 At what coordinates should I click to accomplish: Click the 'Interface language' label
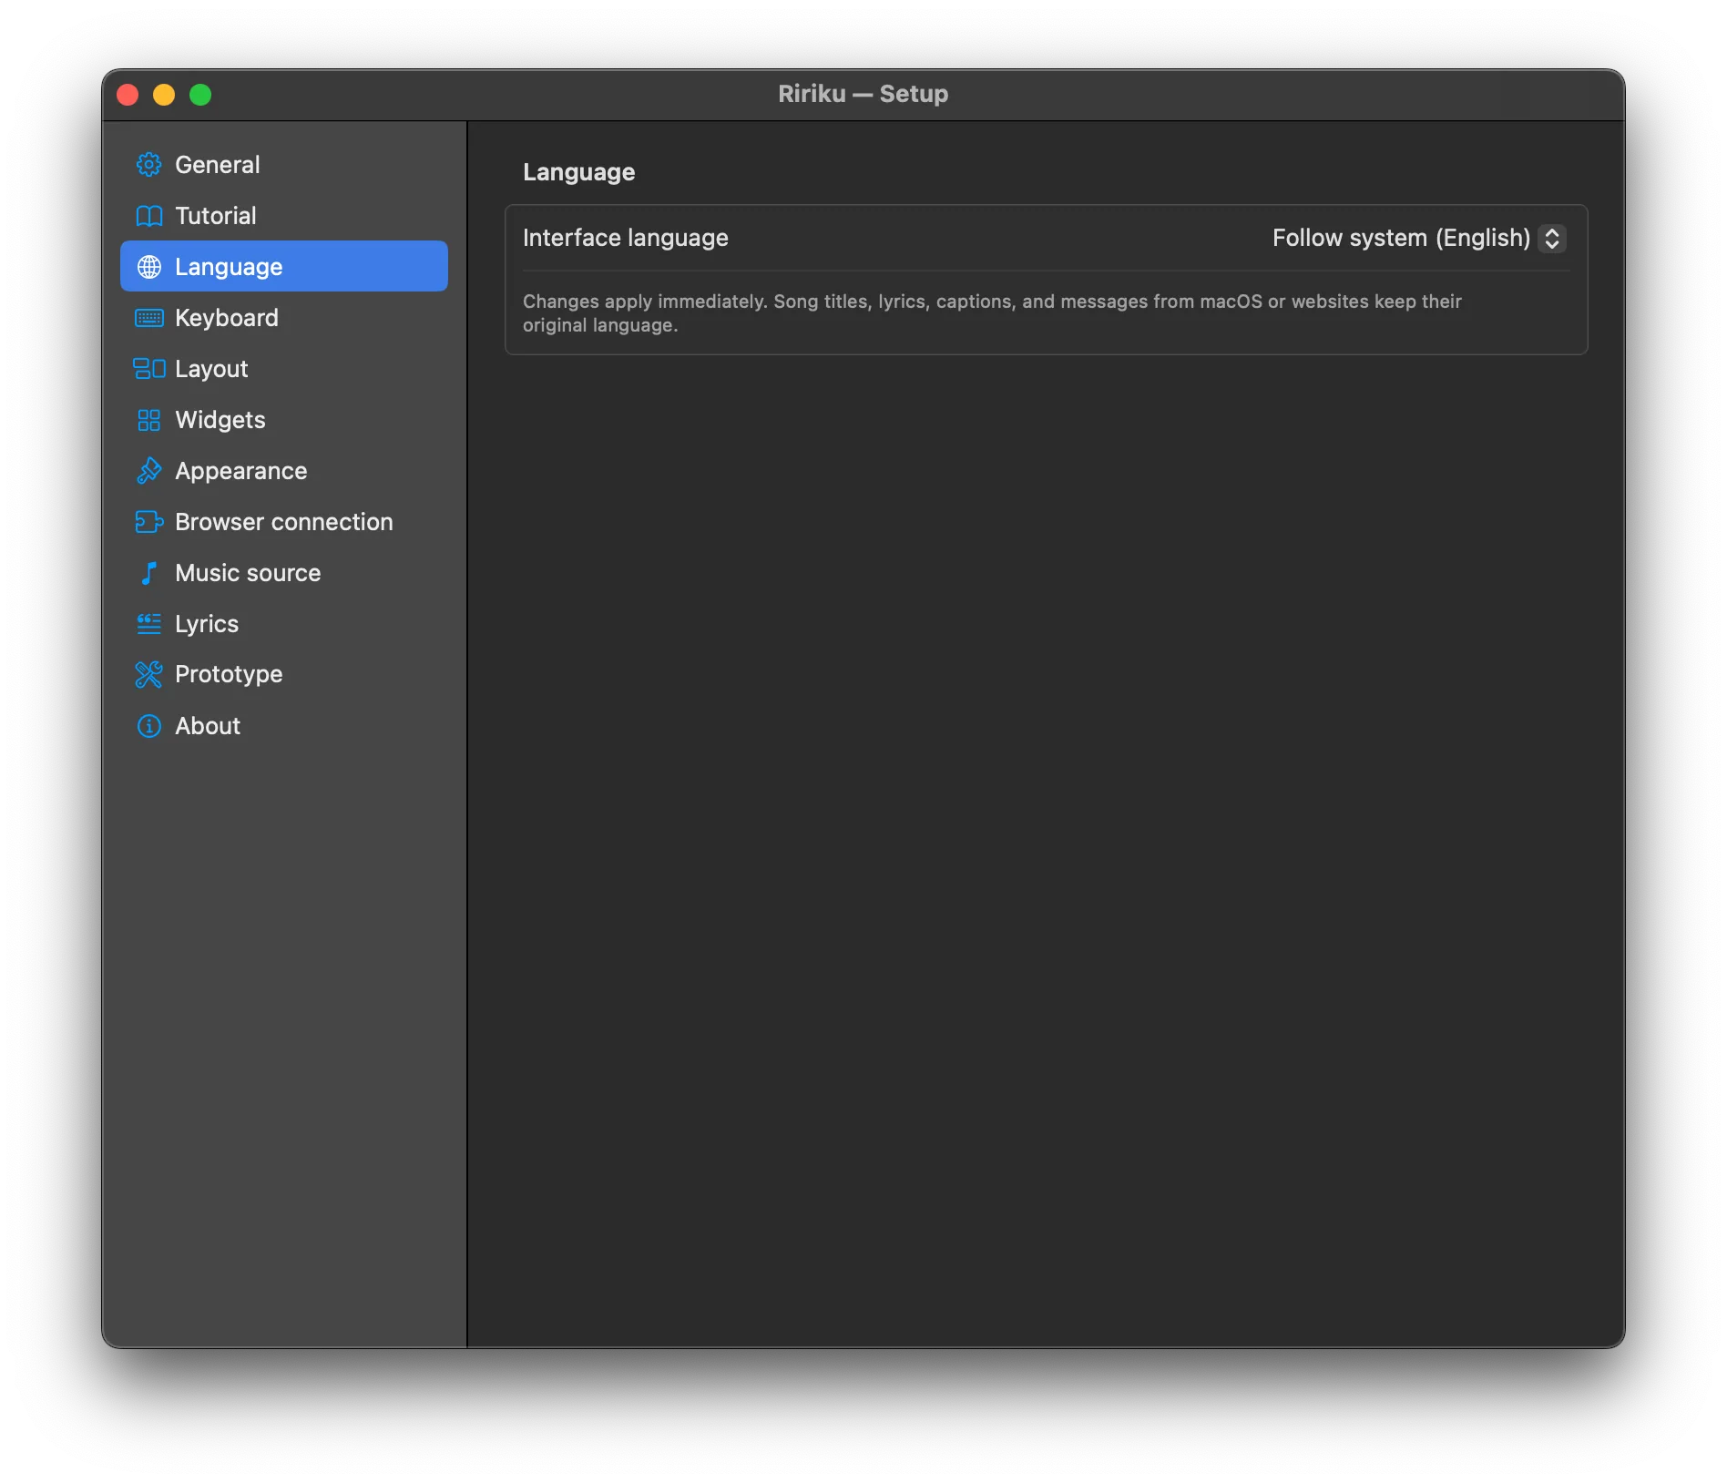point(626,238)
